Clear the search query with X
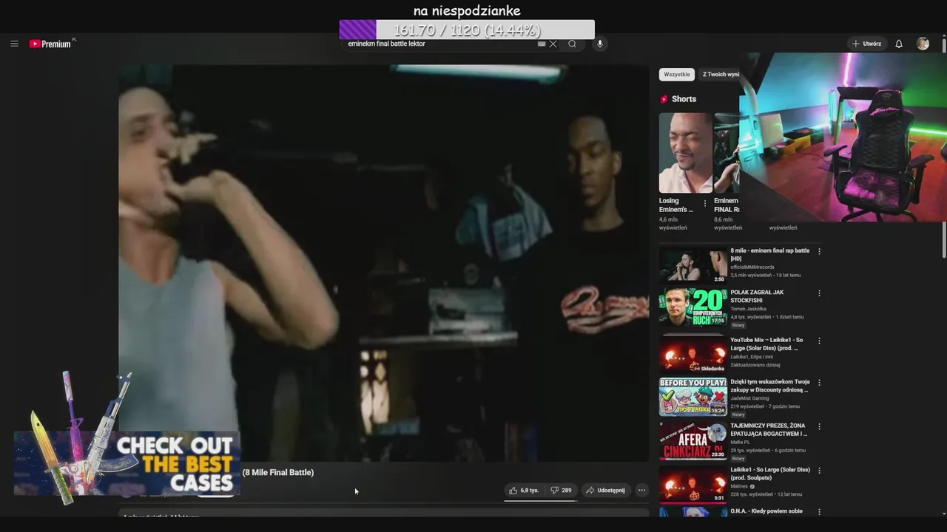Viewport: 947px width, 532px height. [553, 44]
